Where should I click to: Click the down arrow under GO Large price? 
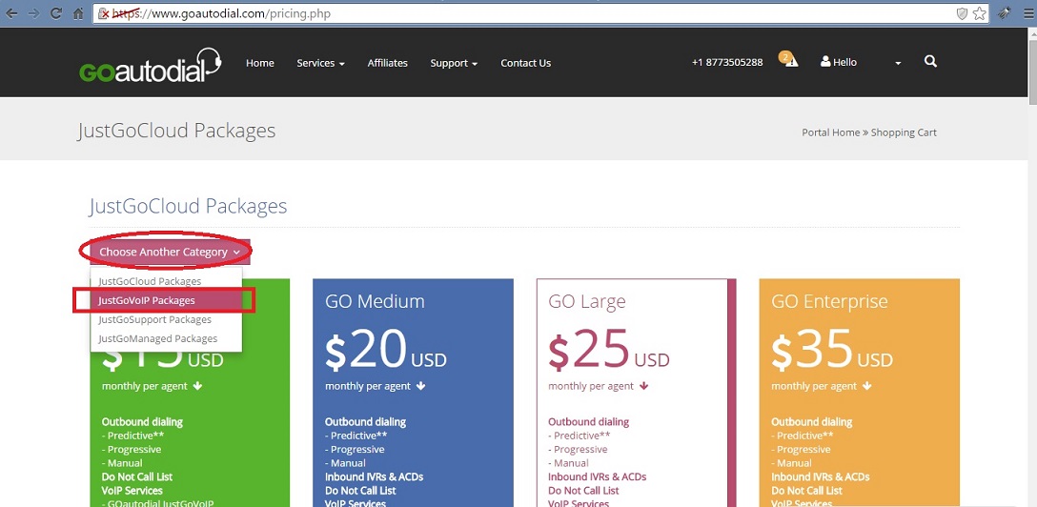click(x=643, y=386)
